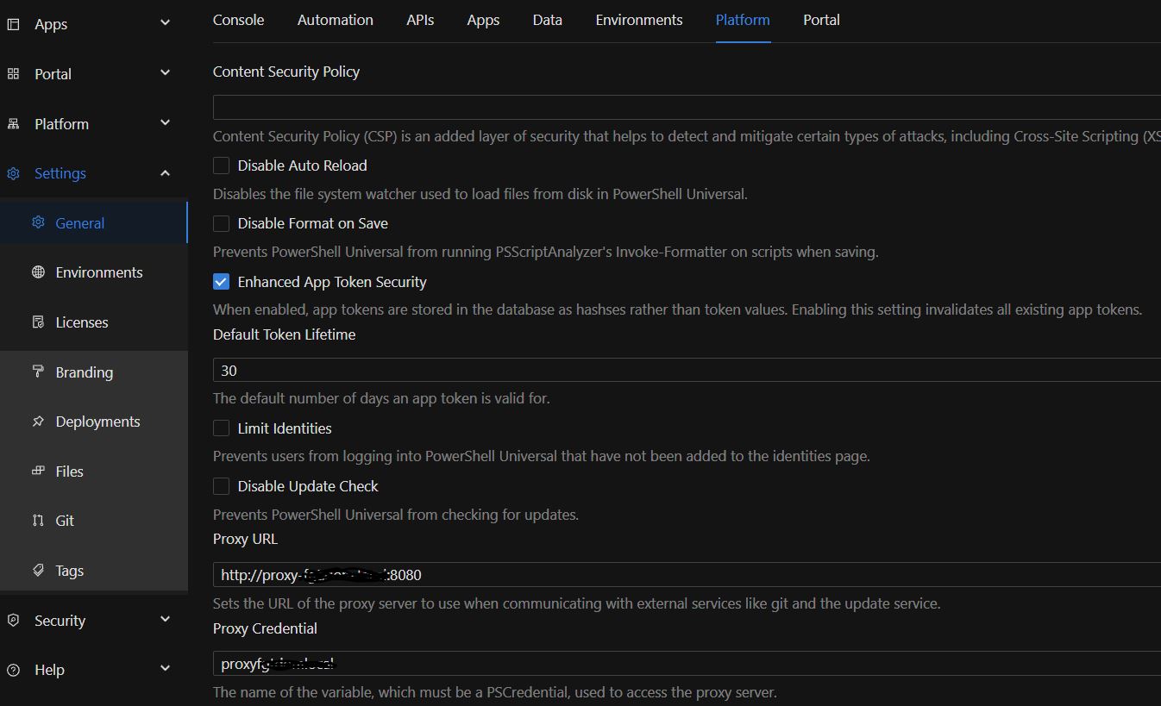Uncheck Enhanced App Token Security
The height and width of the screenshot is (706, 1161).
click(x=222, y=282)
